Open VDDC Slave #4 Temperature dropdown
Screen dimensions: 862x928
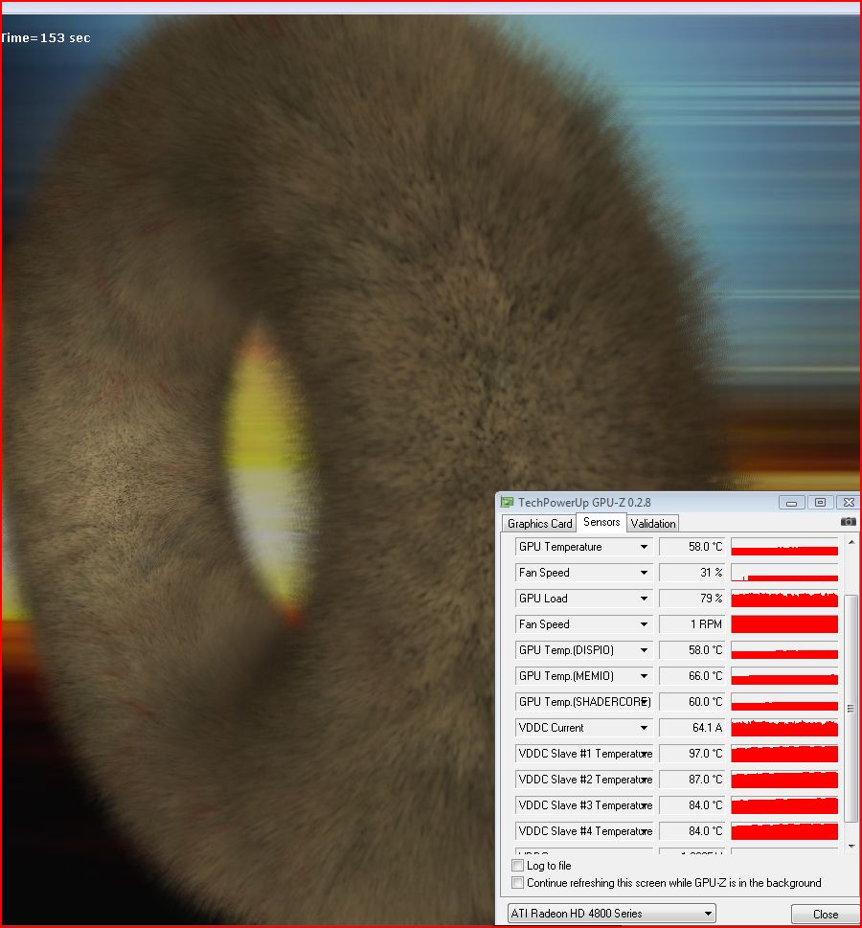pos(645,831)
